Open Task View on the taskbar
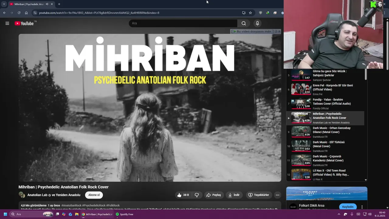The height and width of the screenshot is (219, 389). click(57, 214)
